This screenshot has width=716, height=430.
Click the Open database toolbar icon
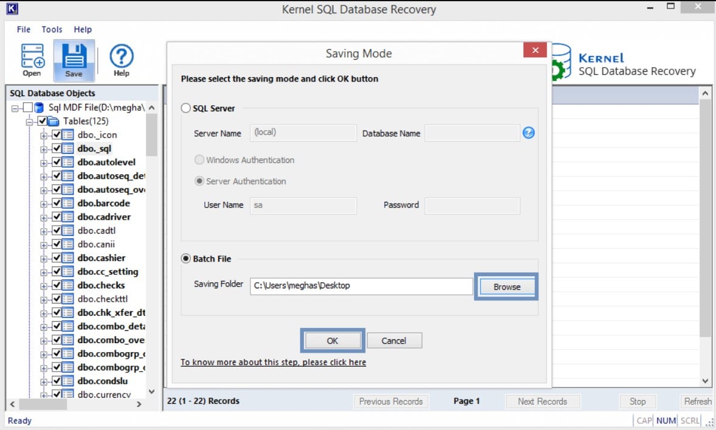click(32, 56)
